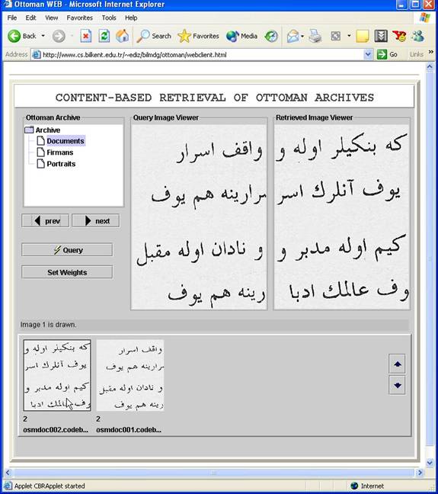Click the up arrow results button
The image size is (438, 494).
point(397,364)
